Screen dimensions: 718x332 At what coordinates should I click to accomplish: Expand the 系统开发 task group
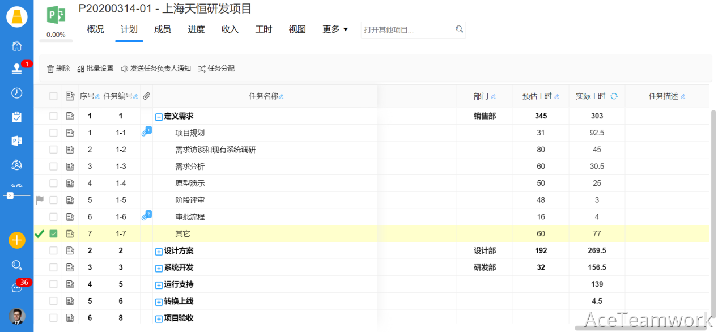coord(159,268)
